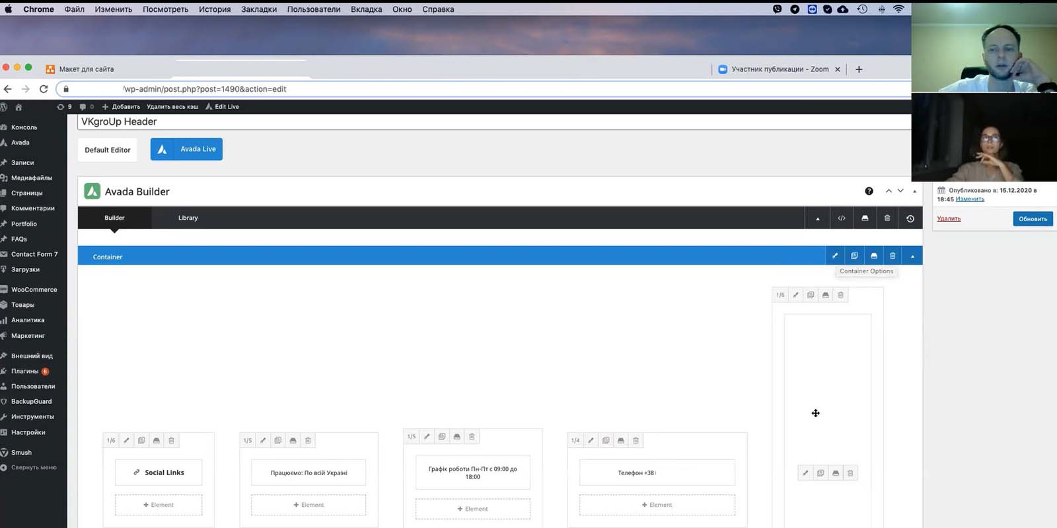Open Добавить in admin bar

(x=121, y=106)
